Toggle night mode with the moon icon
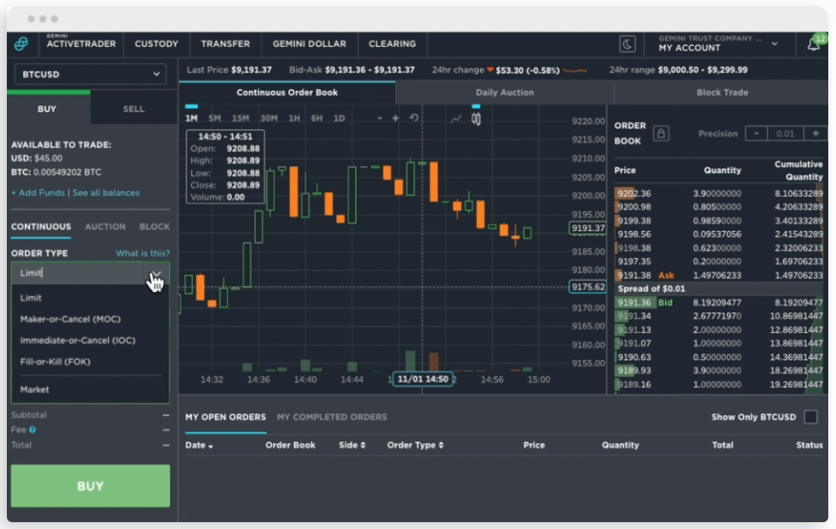 (627, 44)
